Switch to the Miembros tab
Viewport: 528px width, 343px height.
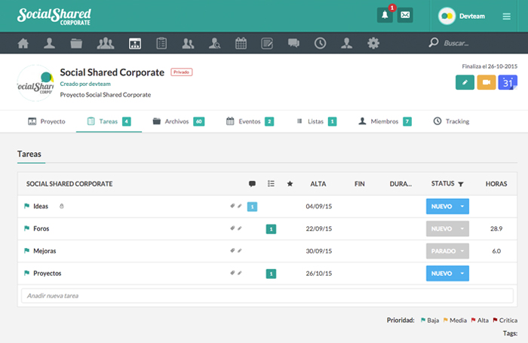pos(385,121)
